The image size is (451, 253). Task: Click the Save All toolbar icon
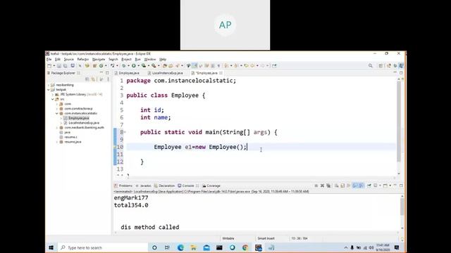(65, 65)
